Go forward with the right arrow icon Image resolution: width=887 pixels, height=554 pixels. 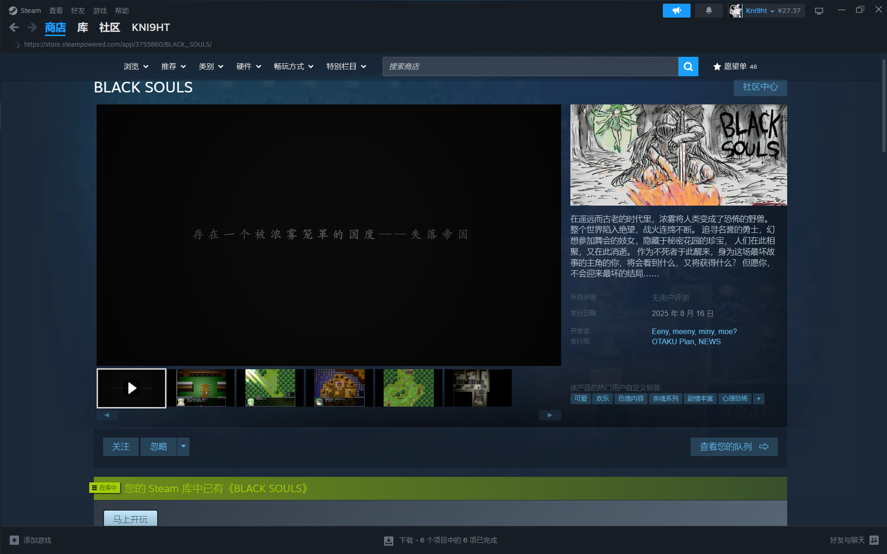click(32, 28)
